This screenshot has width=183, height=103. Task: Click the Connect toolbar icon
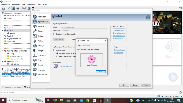pos(3,8)
